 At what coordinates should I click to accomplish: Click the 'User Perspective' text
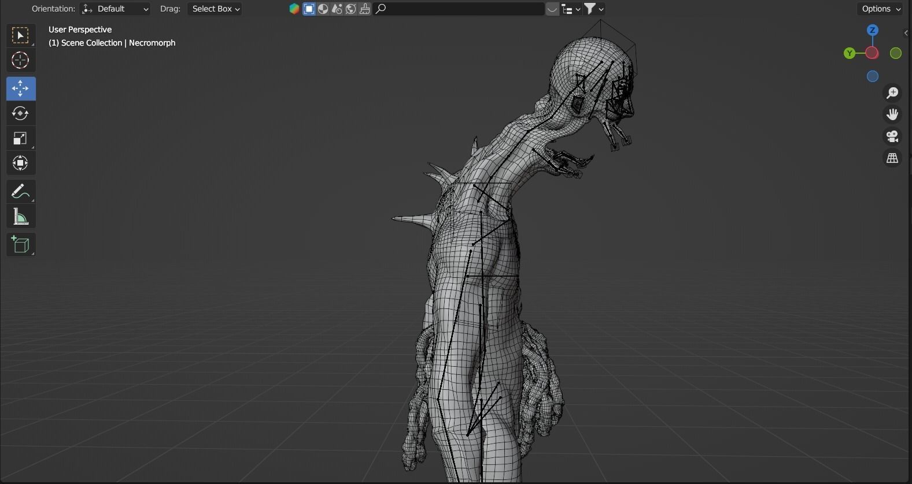[80, 29]
